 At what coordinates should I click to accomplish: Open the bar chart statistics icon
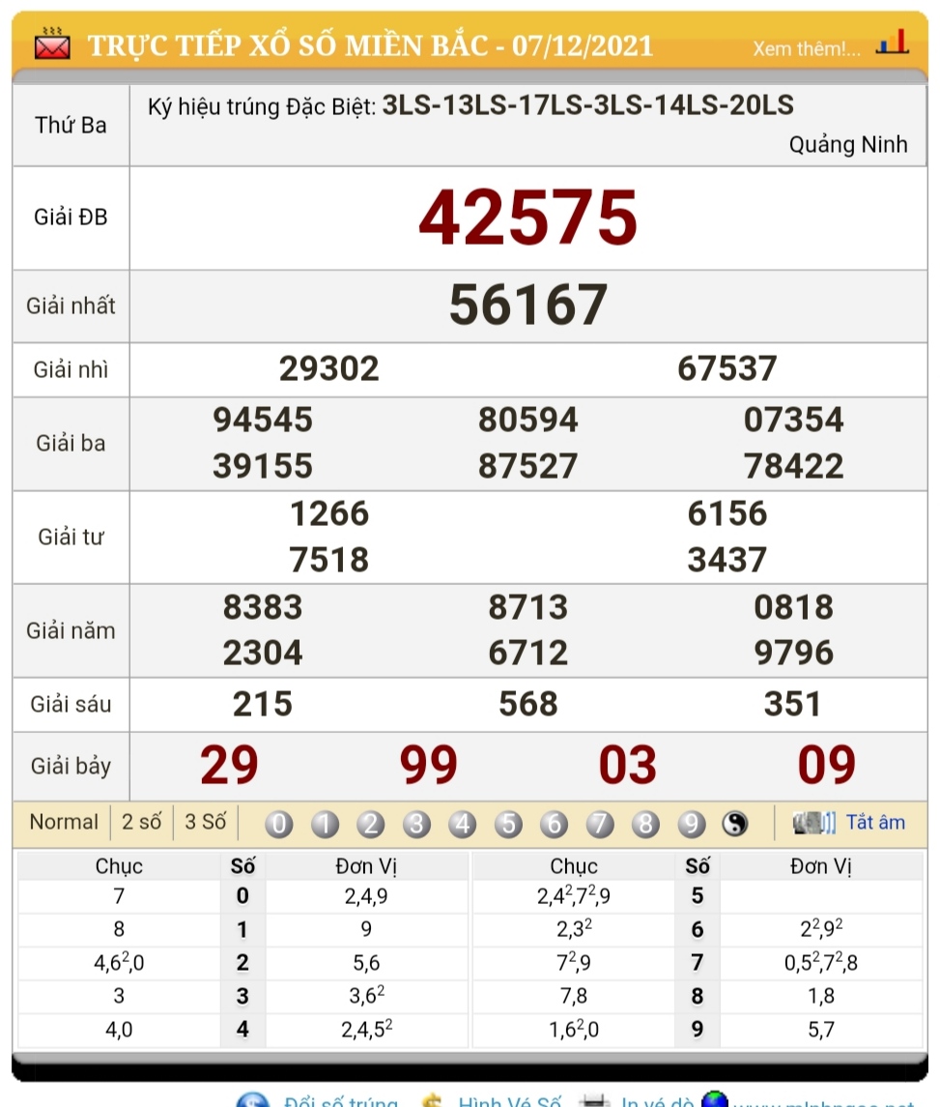pyautogui.click(x=891, y=44)
